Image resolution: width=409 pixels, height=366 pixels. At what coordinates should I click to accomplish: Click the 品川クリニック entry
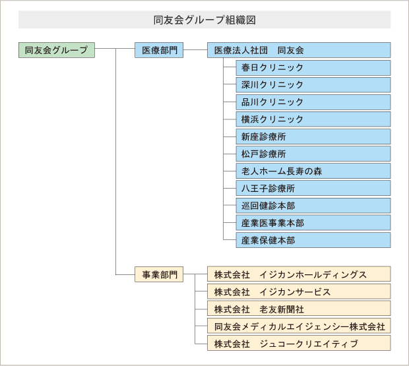click(313, 102)
